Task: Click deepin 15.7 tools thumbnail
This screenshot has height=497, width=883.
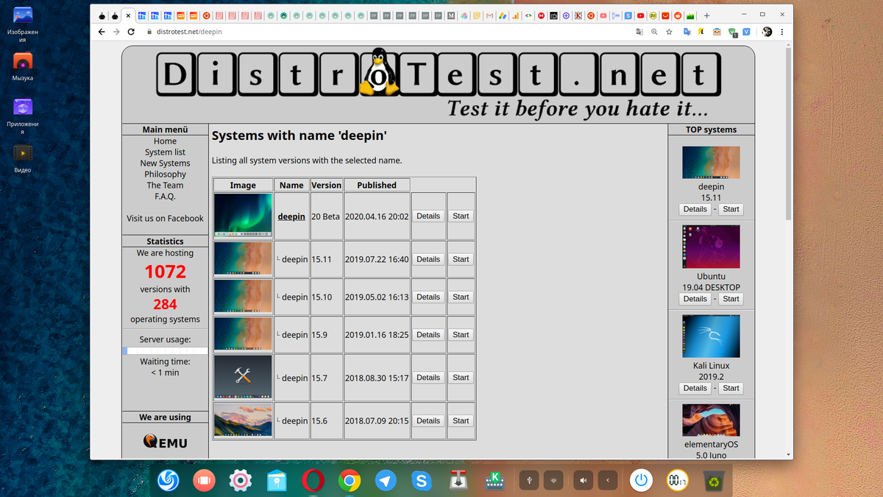Action: tap(243, 378)
